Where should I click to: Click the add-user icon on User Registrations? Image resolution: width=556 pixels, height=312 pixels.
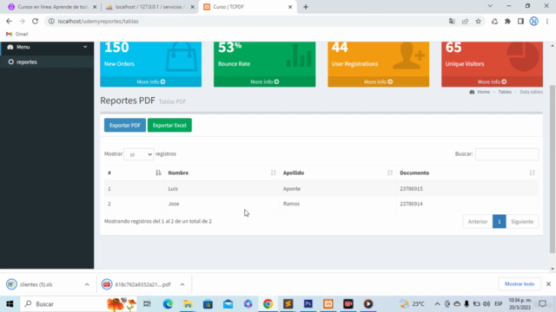tap(409, 55)
